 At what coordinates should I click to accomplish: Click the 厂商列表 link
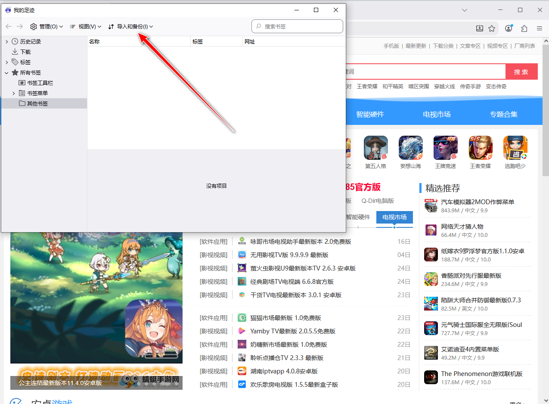[524, 46]
